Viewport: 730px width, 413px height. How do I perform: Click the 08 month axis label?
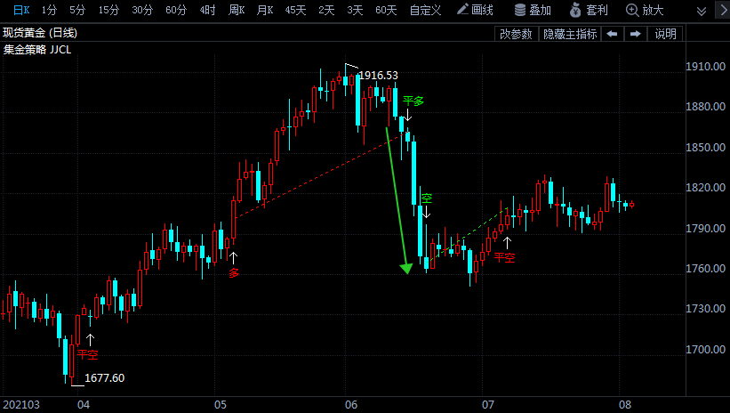[x=625, y=405]
